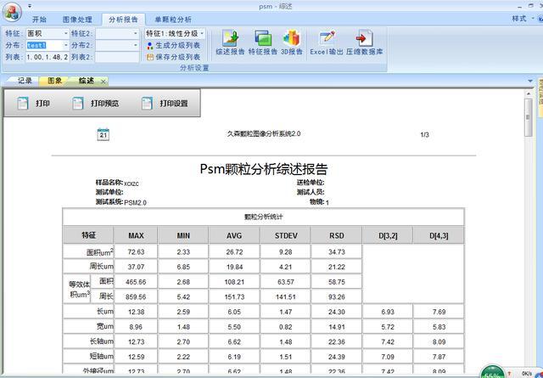
Task: Expand the empty 特征2 dropdown
Action: tap(136, 34)
